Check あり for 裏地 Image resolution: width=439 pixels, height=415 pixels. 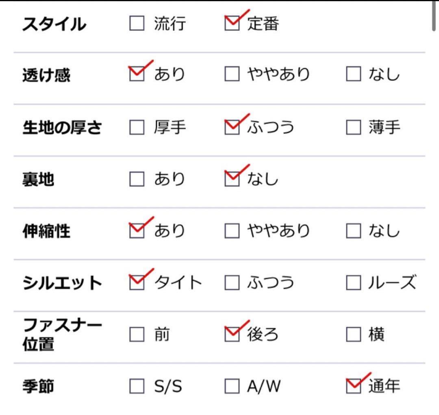click(137, 179)
